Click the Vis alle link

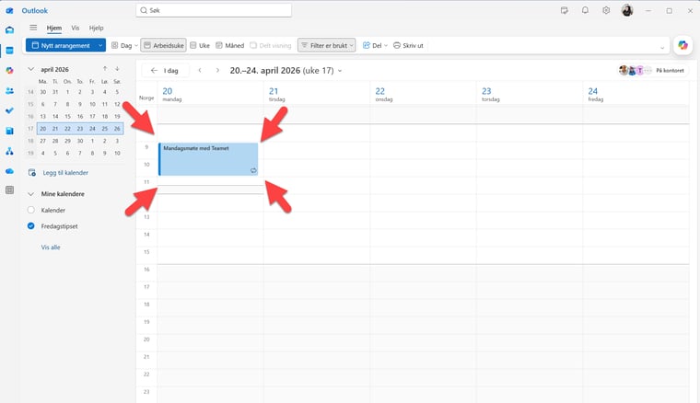coord(51,248)
